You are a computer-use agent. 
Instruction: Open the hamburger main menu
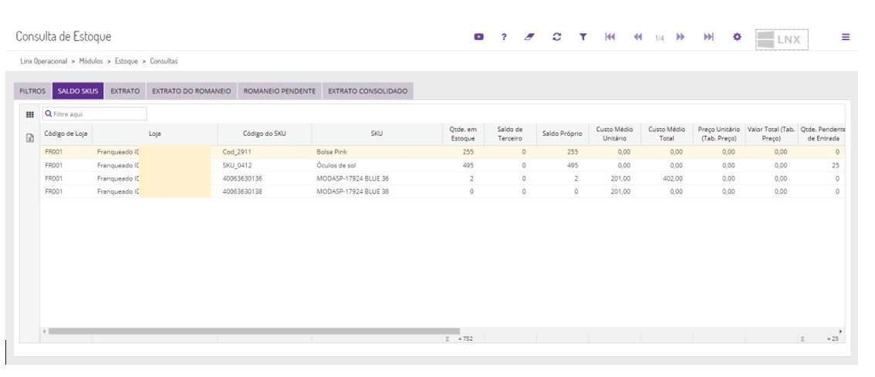(x=846, y=37)
